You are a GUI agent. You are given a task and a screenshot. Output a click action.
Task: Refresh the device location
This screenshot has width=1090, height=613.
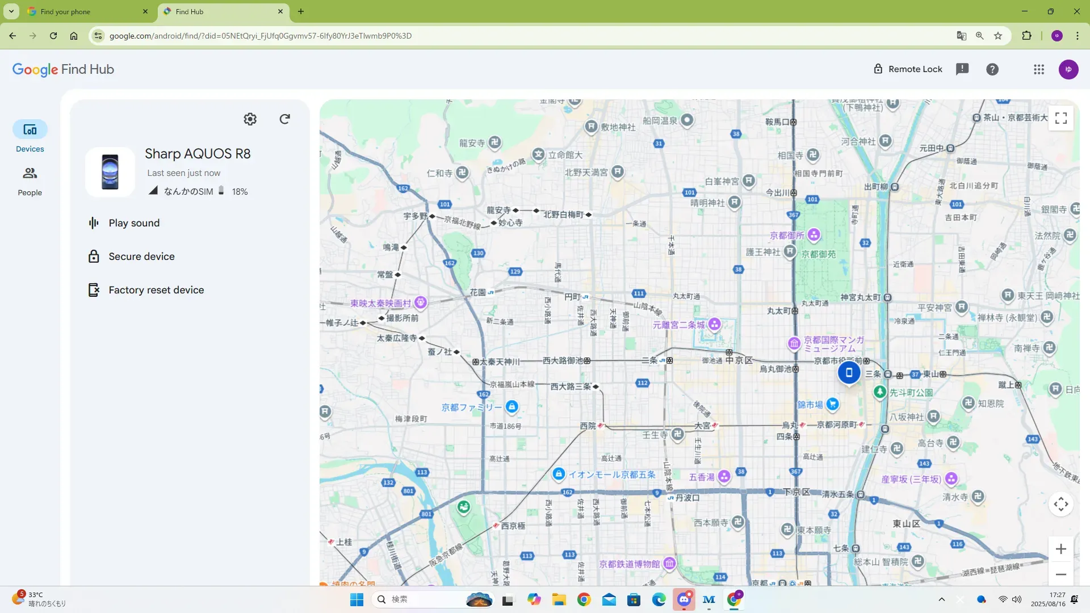pyautogui.click(x=285, y=119)
